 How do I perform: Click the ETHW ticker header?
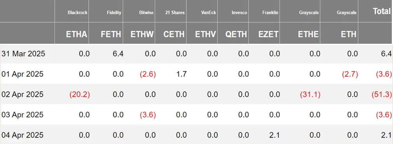click(142, 34)
